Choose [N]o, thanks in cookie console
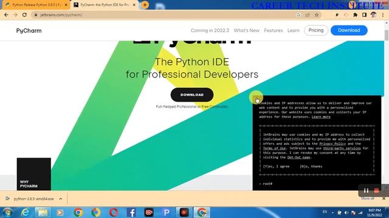Viewport: 389px width, 218px height. pos(311,167)
